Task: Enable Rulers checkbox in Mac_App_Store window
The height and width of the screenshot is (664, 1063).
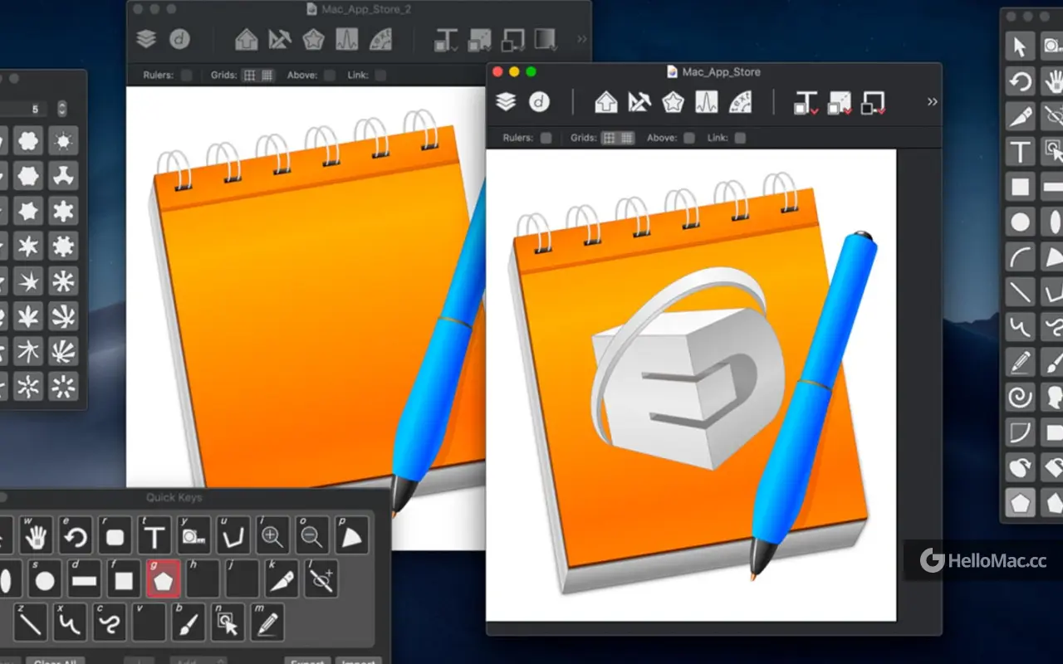Action: (x=546, y=138)
